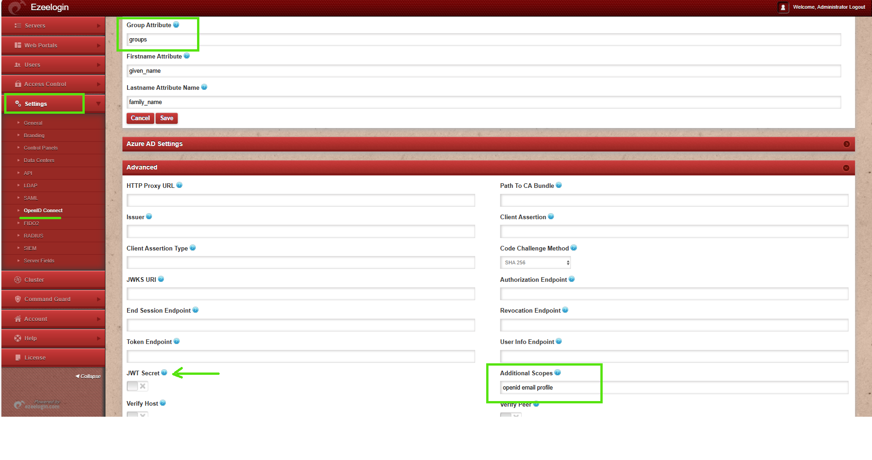Click help icon next to Revocation Endpoint
The image size is (872, 460).
click(565, 310)
